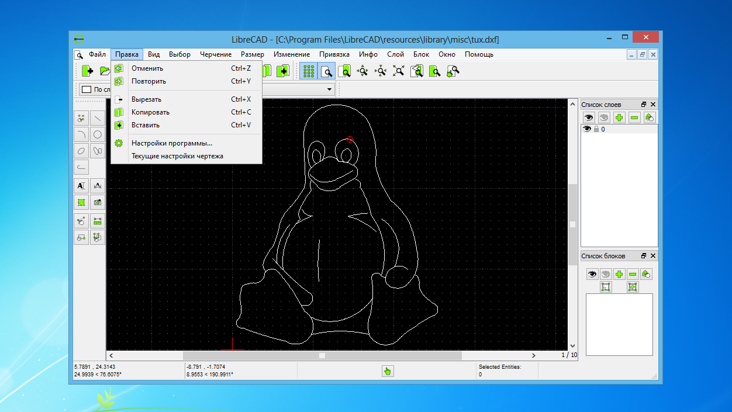The height and width of the screenshot is (412, 732).
Task: Click the horizontal scrollbar right arrow
Action: (533, 355)
